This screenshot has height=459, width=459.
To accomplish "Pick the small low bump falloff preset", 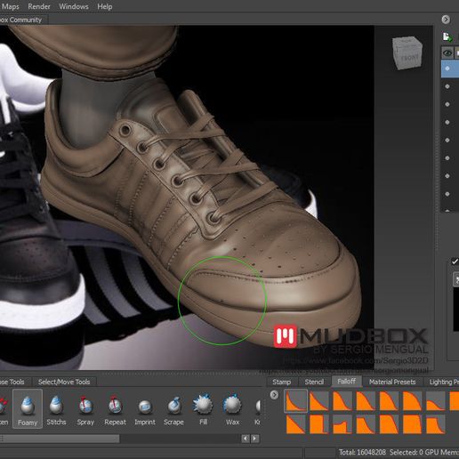I will pyautogui.click(x=435, y=401).
